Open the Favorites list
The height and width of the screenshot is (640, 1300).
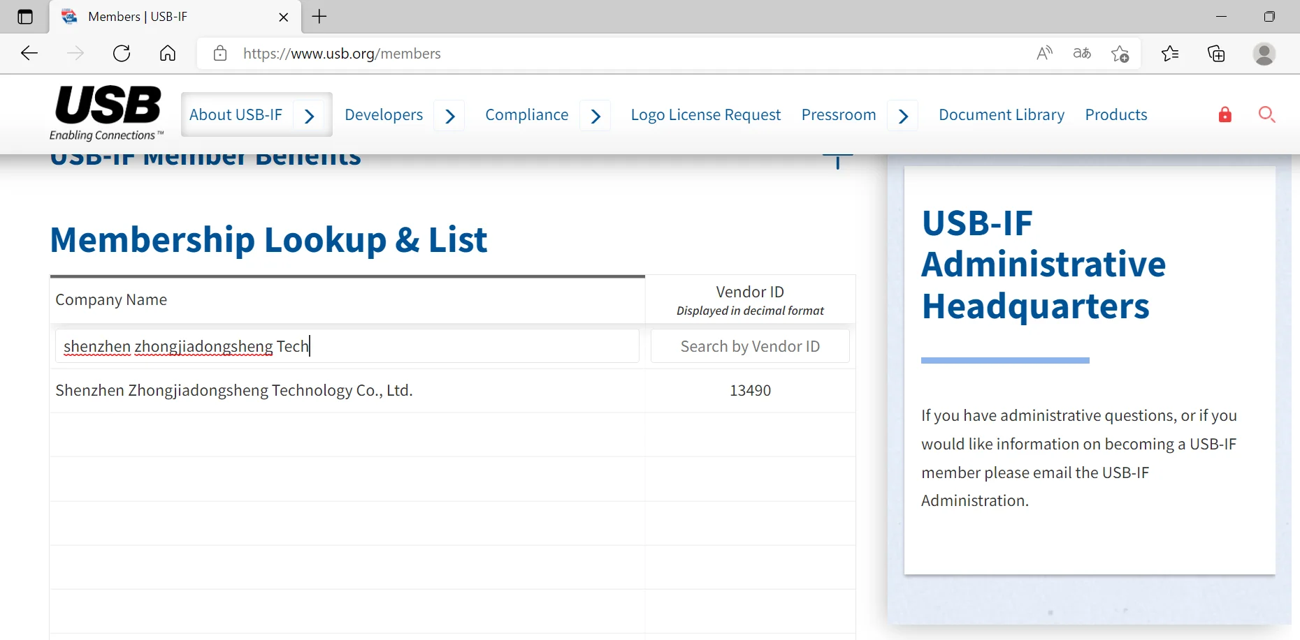1170,53
